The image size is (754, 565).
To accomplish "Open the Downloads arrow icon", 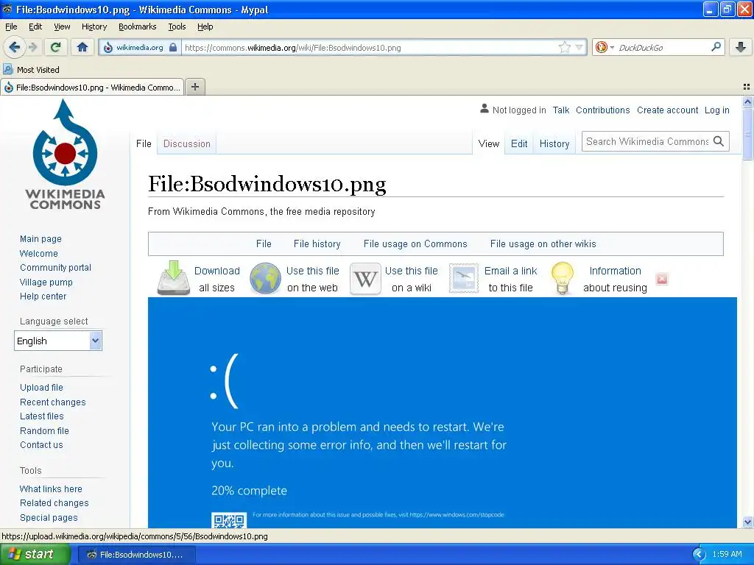I will [x=741, y=47].
